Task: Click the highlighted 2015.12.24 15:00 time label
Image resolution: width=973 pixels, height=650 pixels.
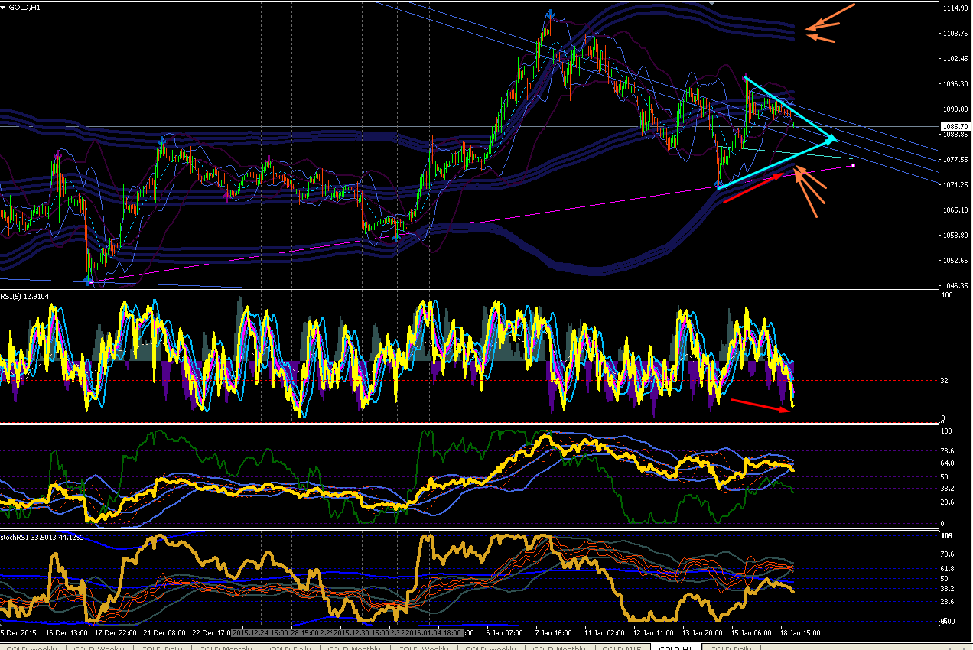Action: coord(261,633)
